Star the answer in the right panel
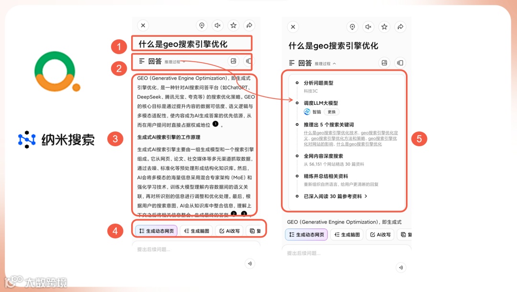Screen dimensions: 517x292 click(x=384, y=27)
